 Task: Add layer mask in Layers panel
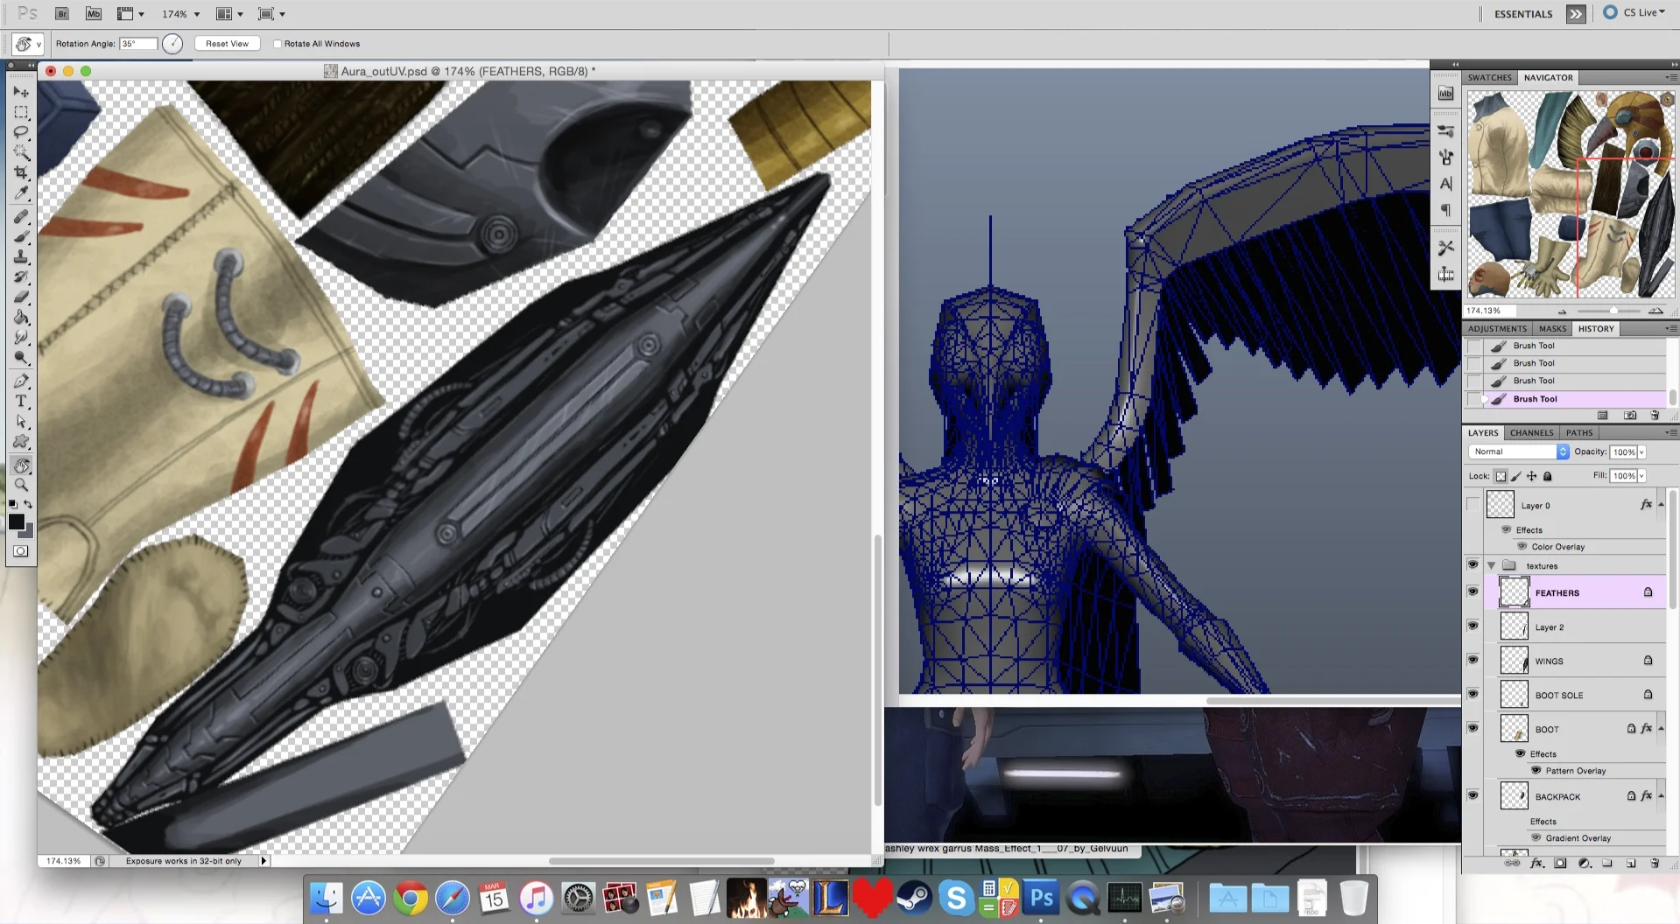[1560, 863]
